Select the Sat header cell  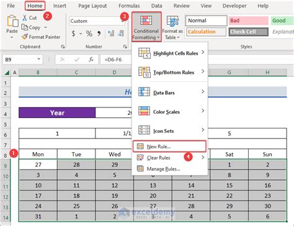229,154
